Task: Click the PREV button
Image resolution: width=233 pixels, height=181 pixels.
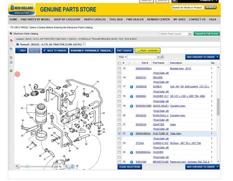Action: tap(21, 51)
